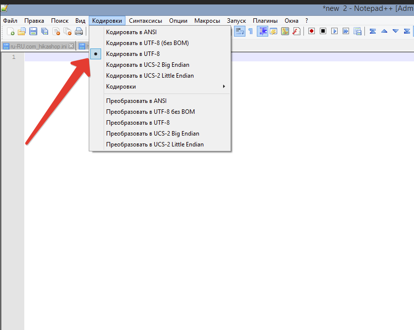Screen dimensions: 414x330
Task: Save the current file via floppy icon
Action: pos(33,31)
